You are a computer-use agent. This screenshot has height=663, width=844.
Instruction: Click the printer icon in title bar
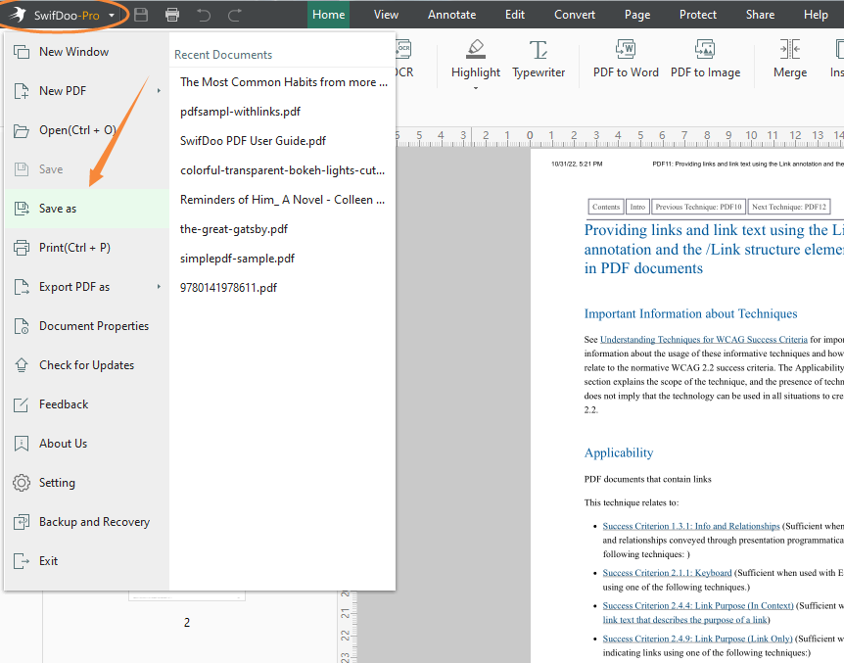(172, 15)
